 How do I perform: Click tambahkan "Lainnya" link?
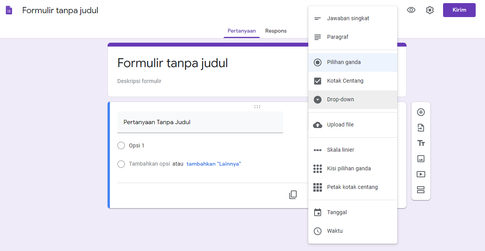point(214,164)
